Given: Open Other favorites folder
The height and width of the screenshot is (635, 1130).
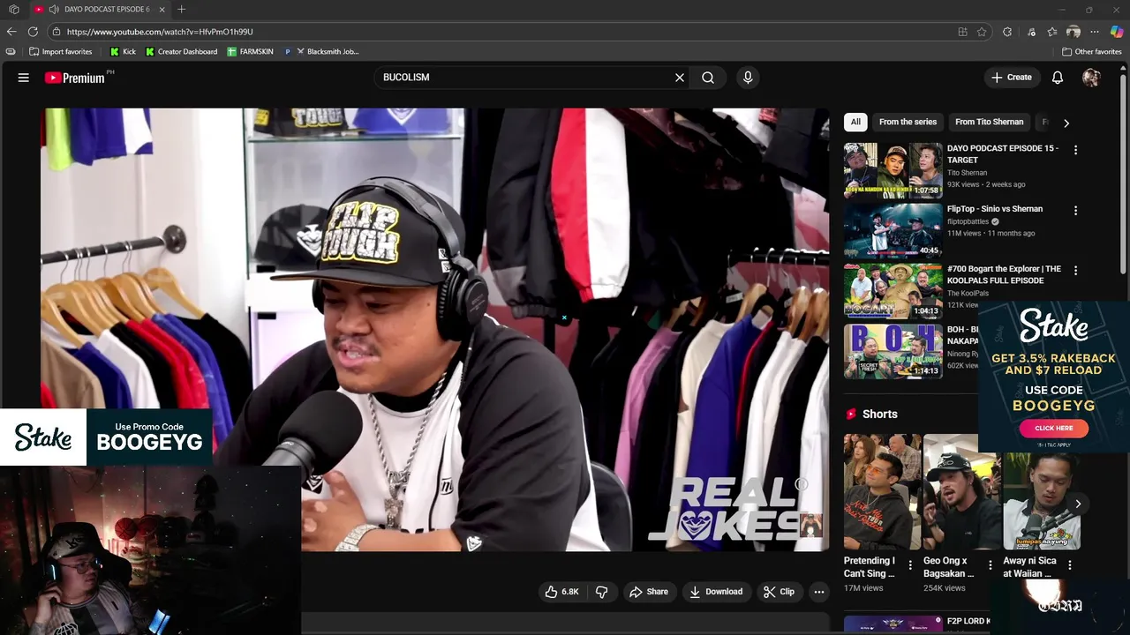Looking at the screenshot, I should pyautogui.click(x=1092, y=51).
